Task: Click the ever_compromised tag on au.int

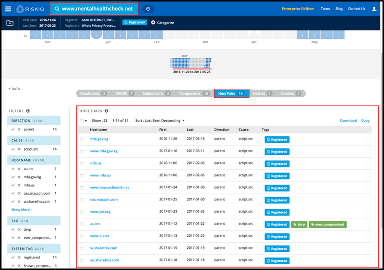Action: 328,224
